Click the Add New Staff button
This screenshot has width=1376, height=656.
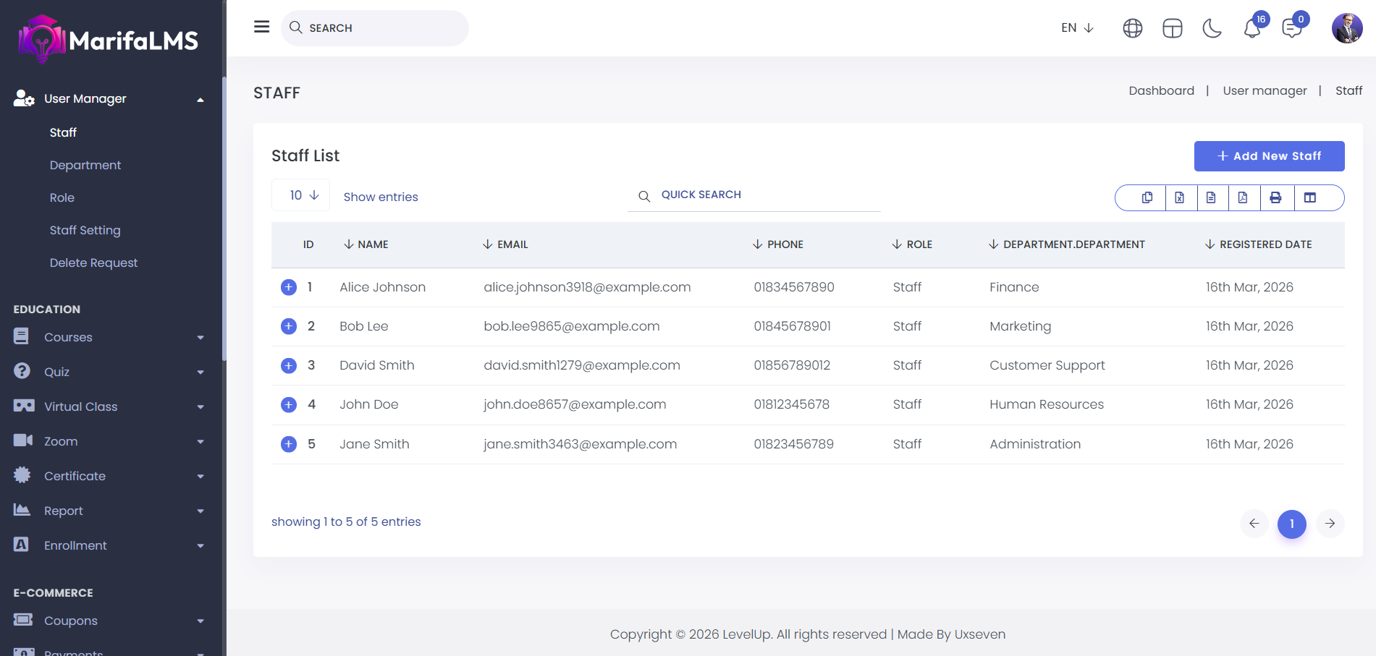pos(1269,156)
